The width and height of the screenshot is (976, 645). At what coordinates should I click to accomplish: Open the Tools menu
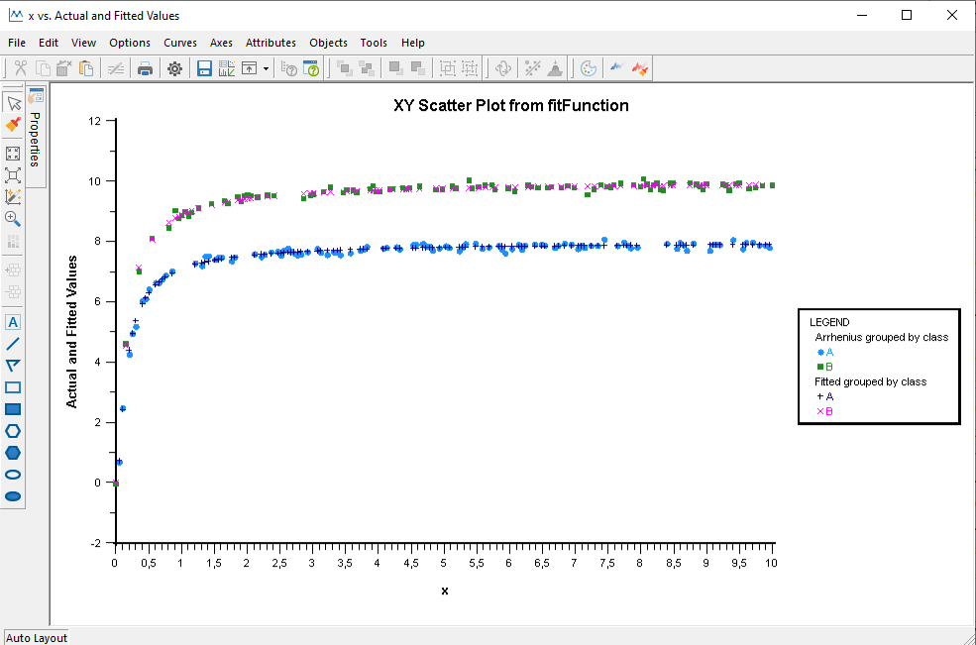374,43
